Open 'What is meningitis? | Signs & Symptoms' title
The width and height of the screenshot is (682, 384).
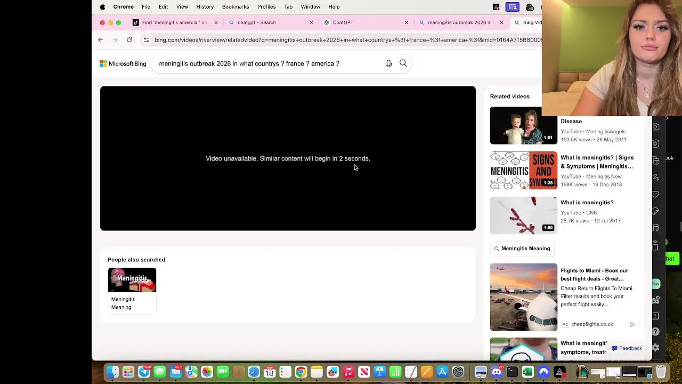[x=597, y=162]
